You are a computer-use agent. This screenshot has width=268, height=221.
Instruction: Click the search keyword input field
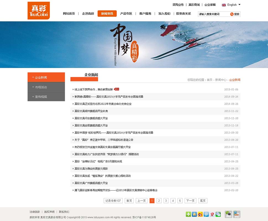coord(213,14)
